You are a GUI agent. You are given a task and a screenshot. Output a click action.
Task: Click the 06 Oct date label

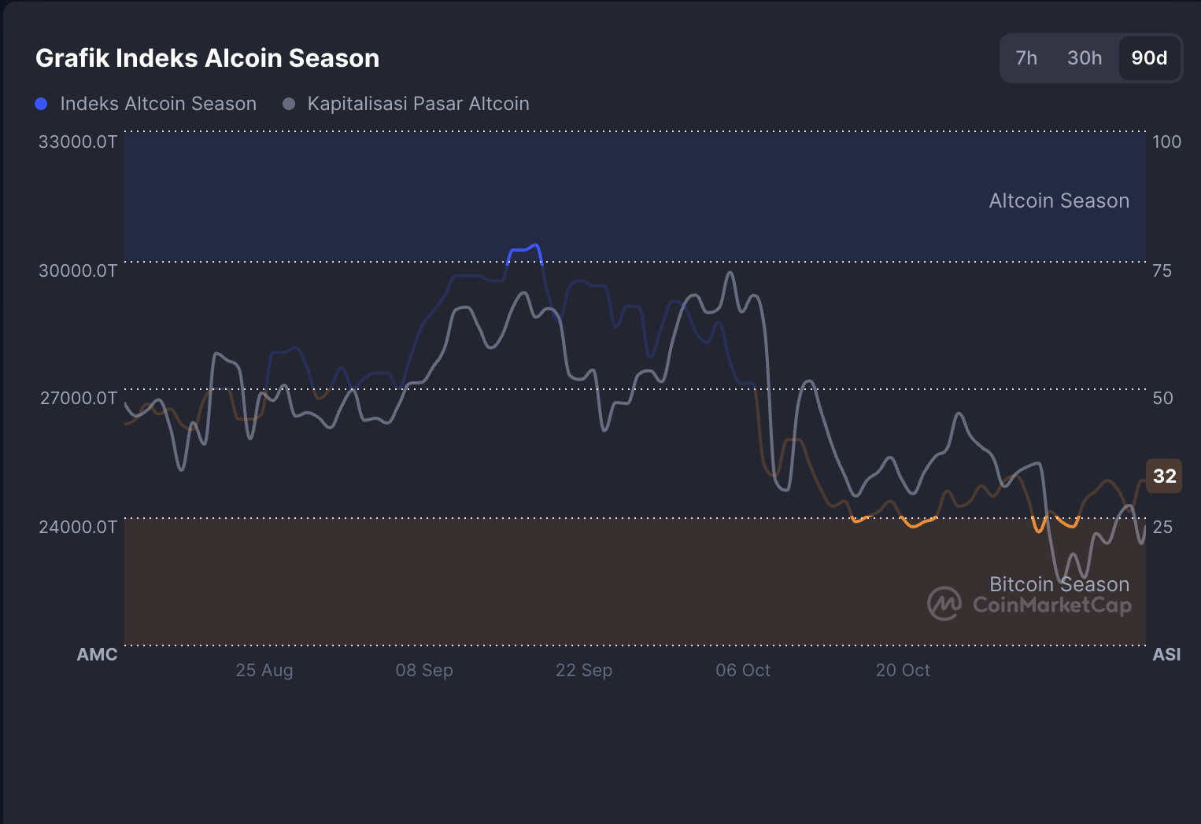[742, 670]
